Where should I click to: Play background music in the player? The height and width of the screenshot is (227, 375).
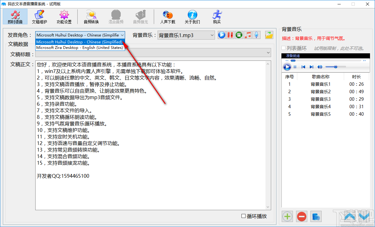pyautogui.click(x=287, y=67)
